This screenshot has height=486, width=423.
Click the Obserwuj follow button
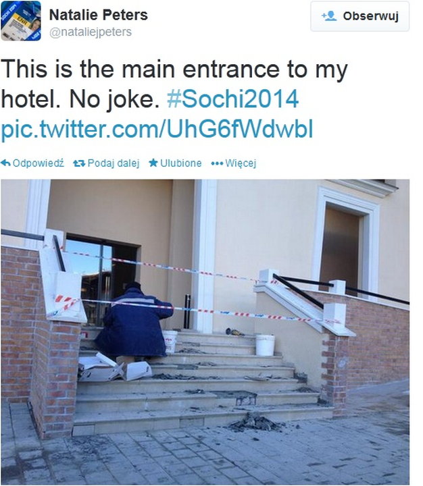pyautogui.click(x=359, y=16)
